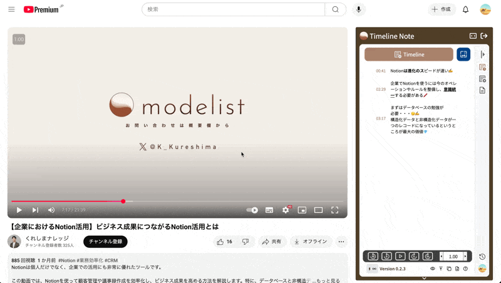Toggle the autoplay switch in player
The width and height of the screenshot is (501, 283).
point(252,210)
